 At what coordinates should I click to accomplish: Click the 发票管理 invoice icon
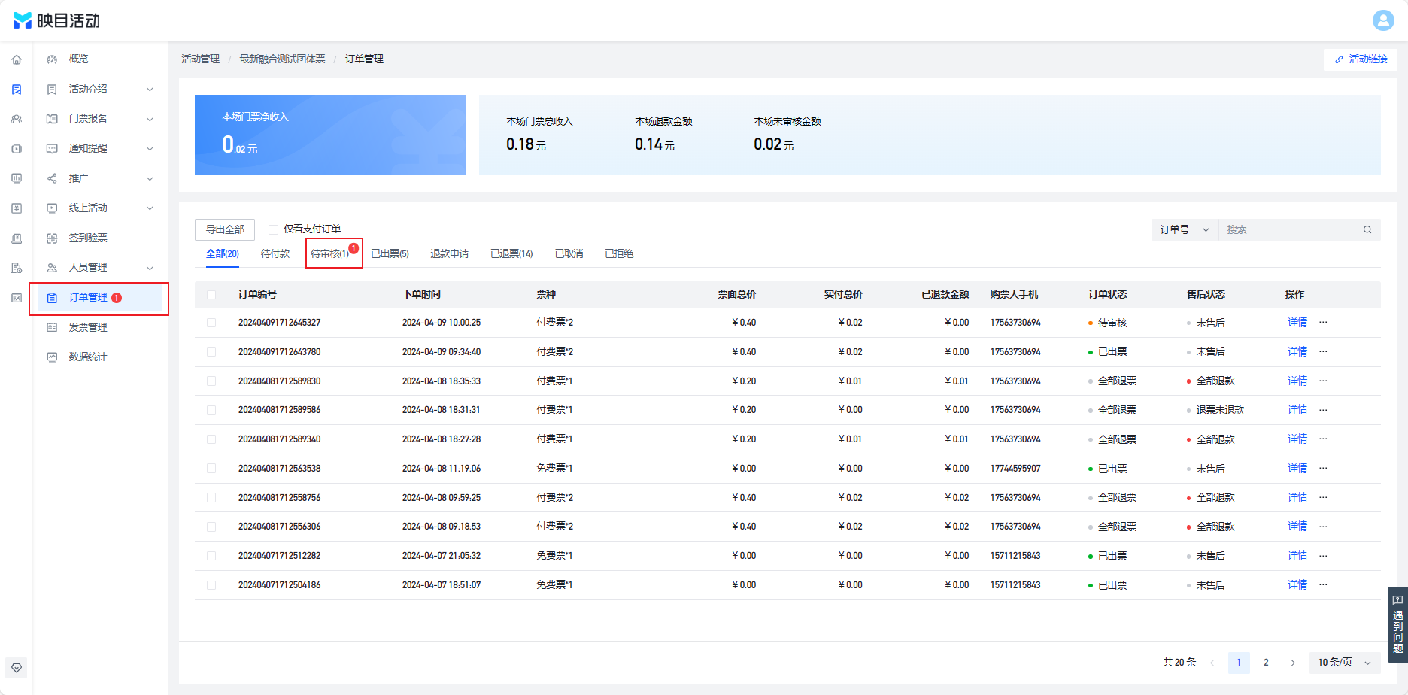pos(52,327)
